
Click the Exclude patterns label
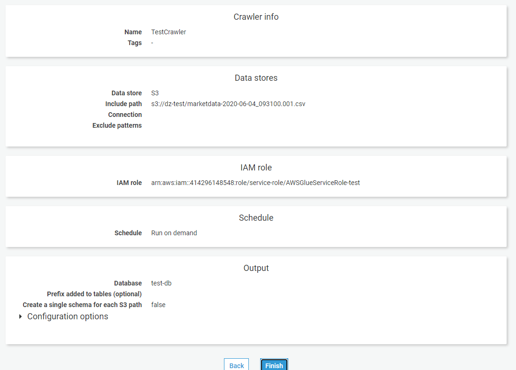[117, 125]
